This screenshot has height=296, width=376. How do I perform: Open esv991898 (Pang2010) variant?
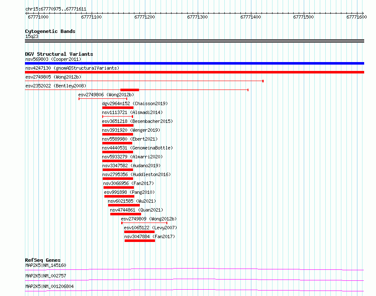point(129,192)
